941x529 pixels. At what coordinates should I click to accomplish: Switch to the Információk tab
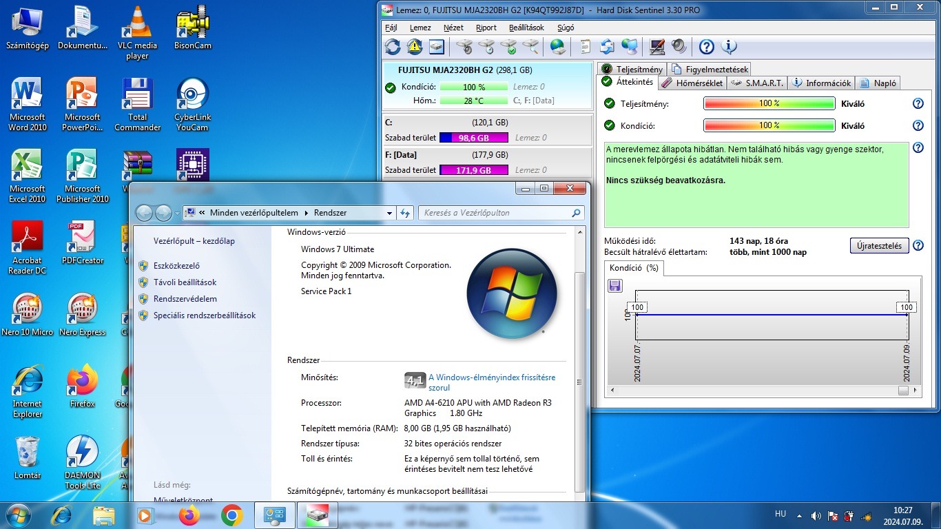(x=822, y=83)
